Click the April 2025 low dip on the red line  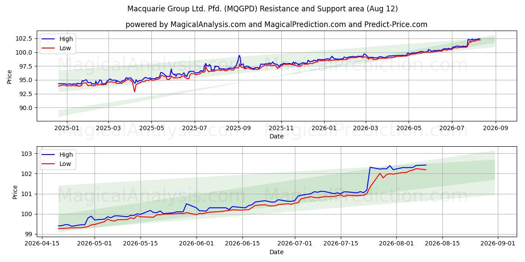tap(134, 91)
